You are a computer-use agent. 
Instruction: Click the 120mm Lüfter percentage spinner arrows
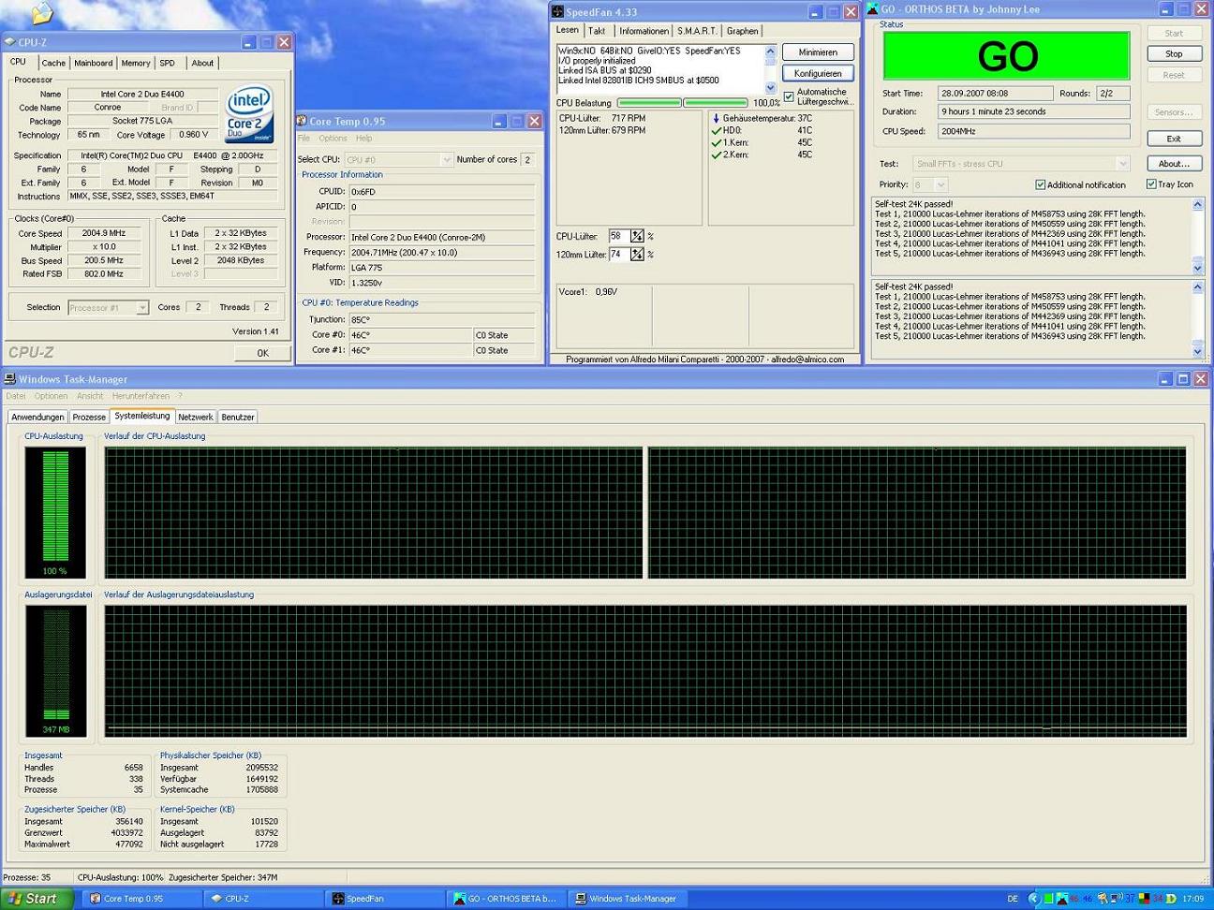click(x=637, y=255)
